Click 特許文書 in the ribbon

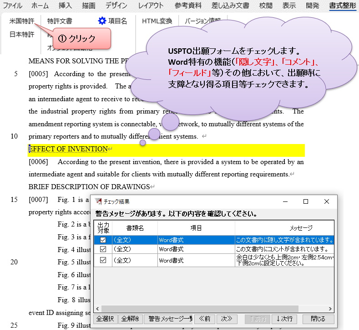tap(60, 21)
